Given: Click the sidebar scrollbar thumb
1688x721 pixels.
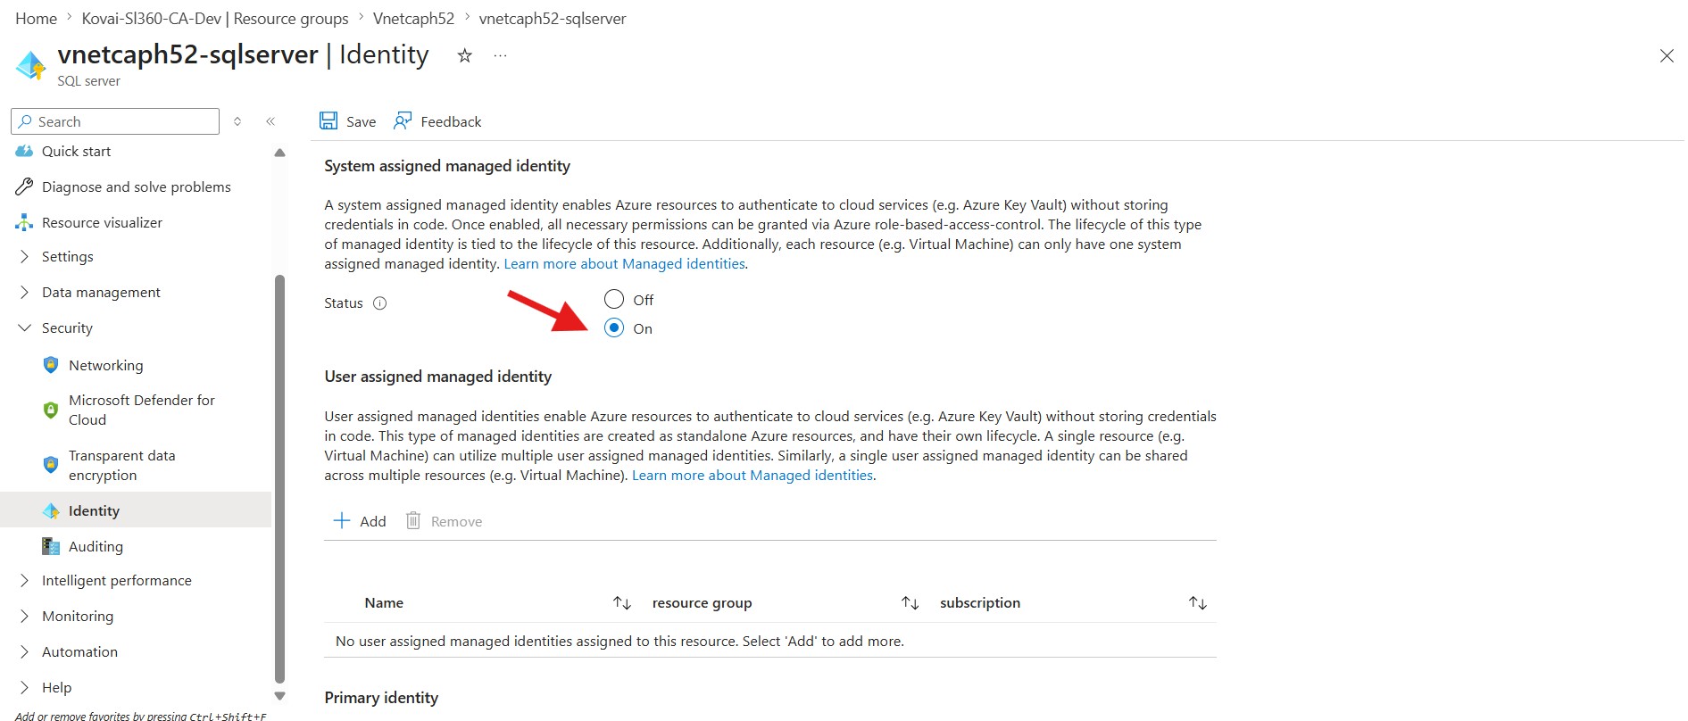Looking at the screenshot, I should [279, 479].
